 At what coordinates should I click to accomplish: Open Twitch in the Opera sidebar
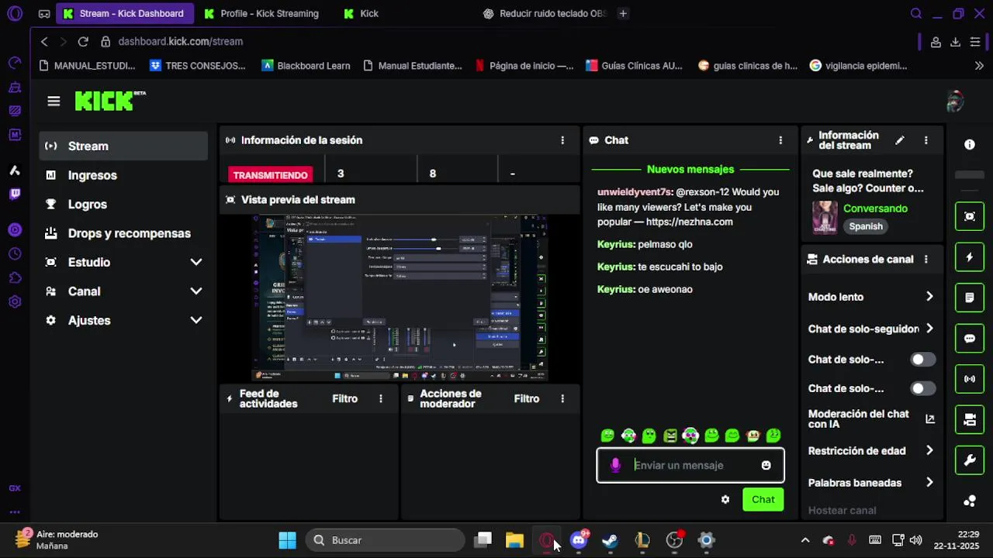(15, 194)
